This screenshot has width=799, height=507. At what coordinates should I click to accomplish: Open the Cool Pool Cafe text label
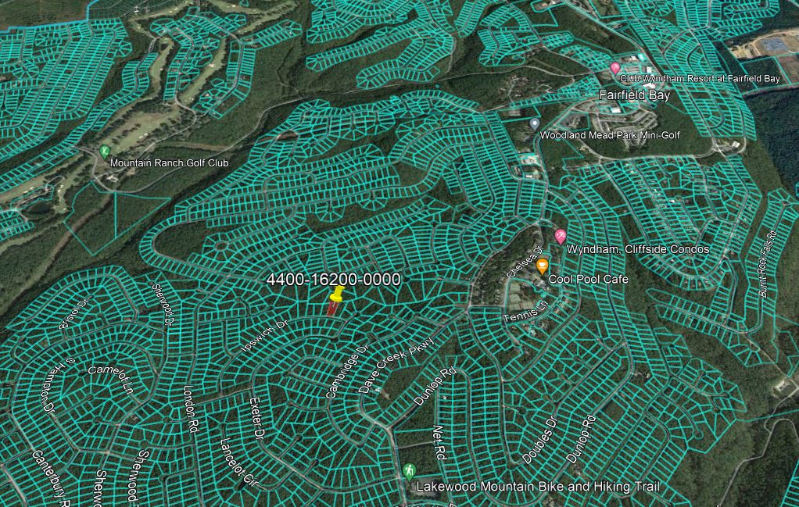pyautogui.click(x=588, y=279)
